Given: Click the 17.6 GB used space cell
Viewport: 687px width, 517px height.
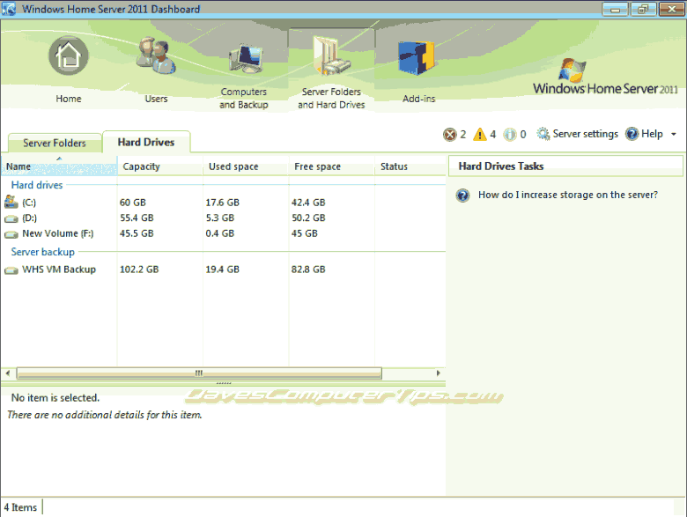Looking at the screenshot, I should coord(223,203).
